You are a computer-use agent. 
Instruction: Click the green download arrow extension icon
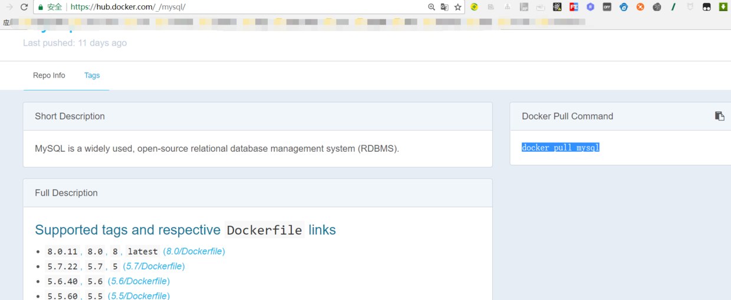[x=723, y=7]
